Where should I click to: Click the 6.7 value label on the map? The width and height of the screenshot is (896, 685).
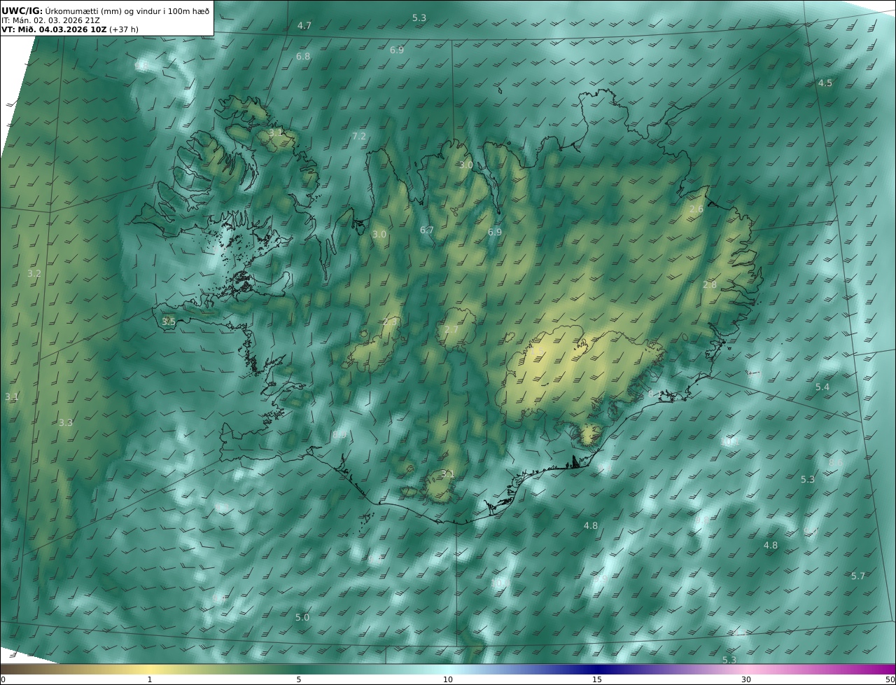coord(427,230)
